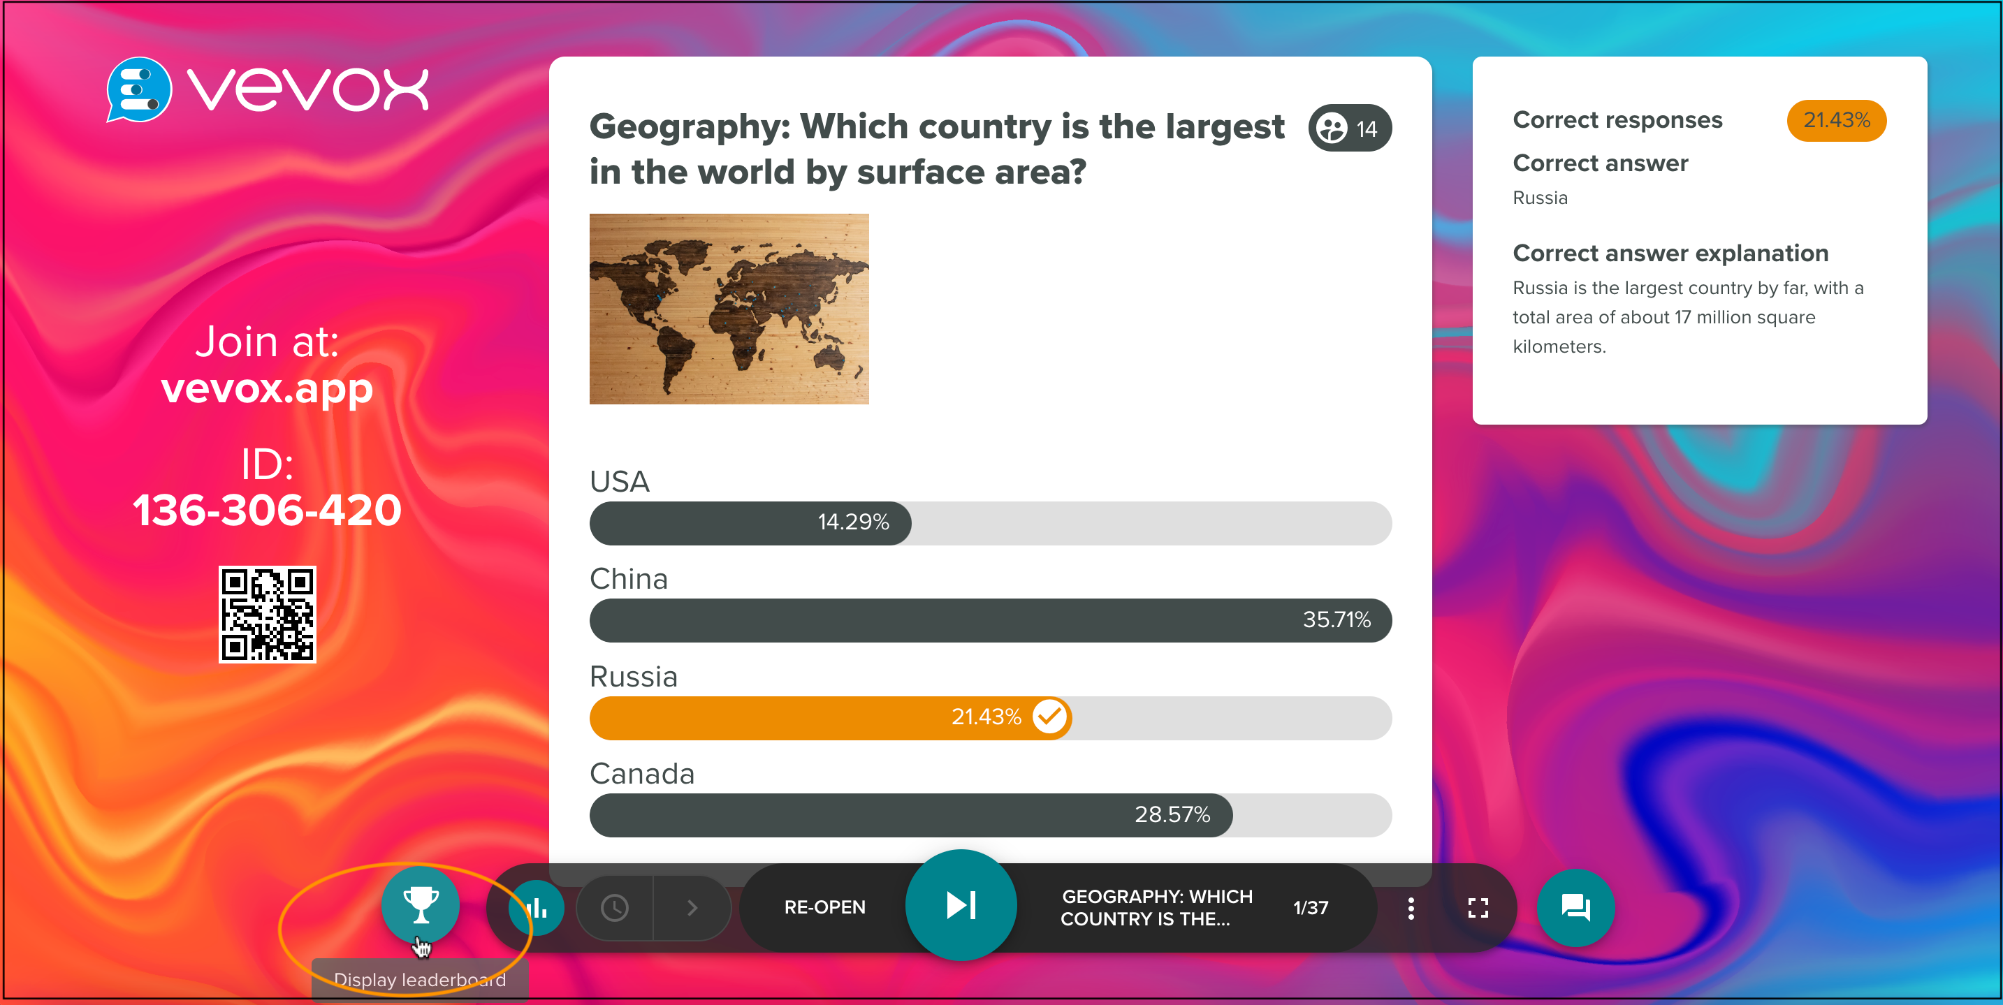Toggle fullscreen expand icon
The image size is (2003, 1005).
point(1478,908)
